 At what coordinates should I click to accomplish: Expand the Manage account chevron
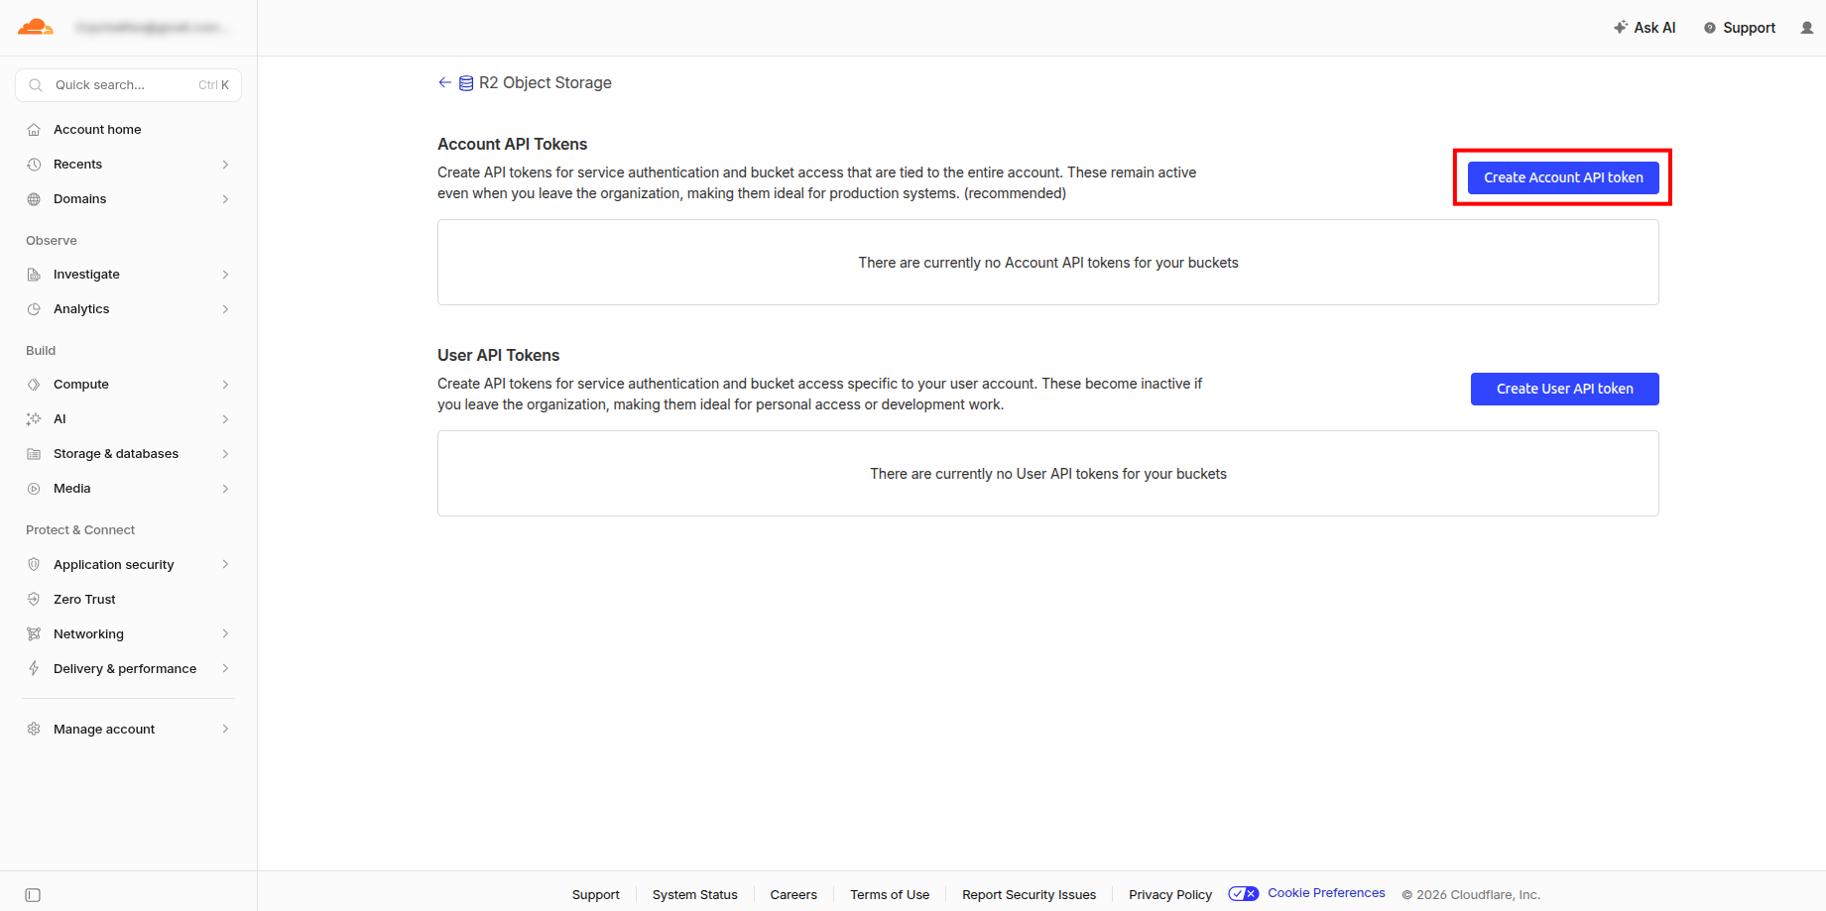(x=225, y=730)
